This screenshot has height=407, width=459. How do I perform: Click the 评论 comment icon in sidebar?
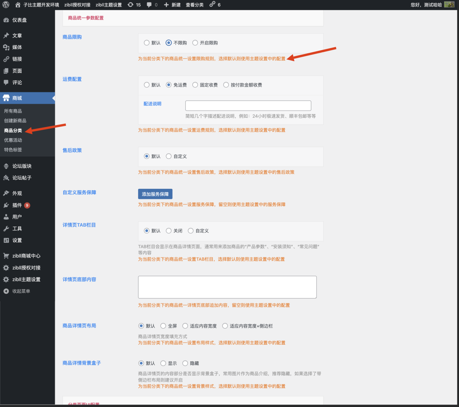[x=6, y=83]
